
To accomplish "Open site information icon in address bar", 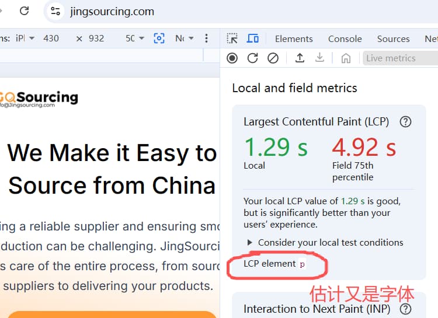I will point(55,11).
